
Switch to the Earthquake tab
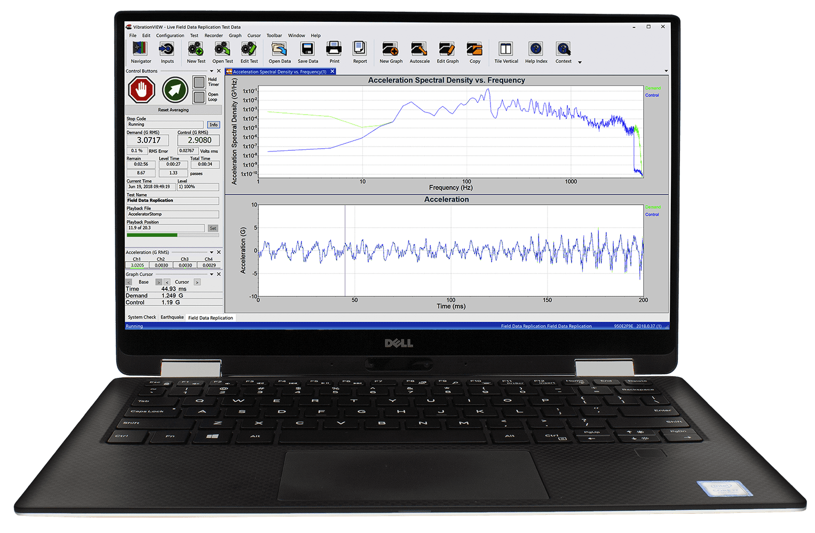172,317
